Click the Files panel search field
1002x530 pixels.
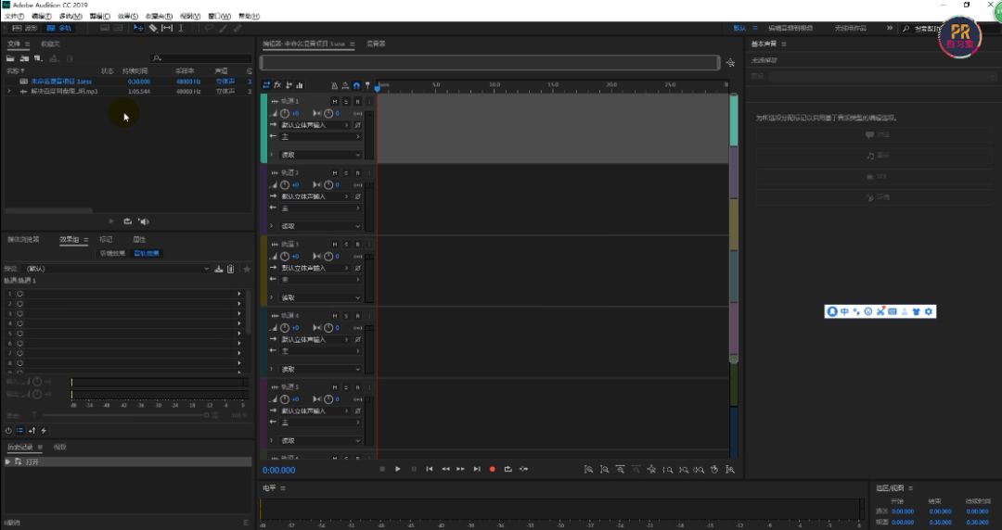(x=201, y=58)
